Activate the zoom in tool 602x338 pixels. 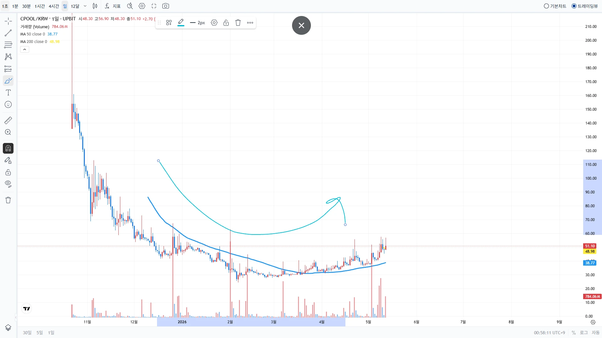[8, 132]
